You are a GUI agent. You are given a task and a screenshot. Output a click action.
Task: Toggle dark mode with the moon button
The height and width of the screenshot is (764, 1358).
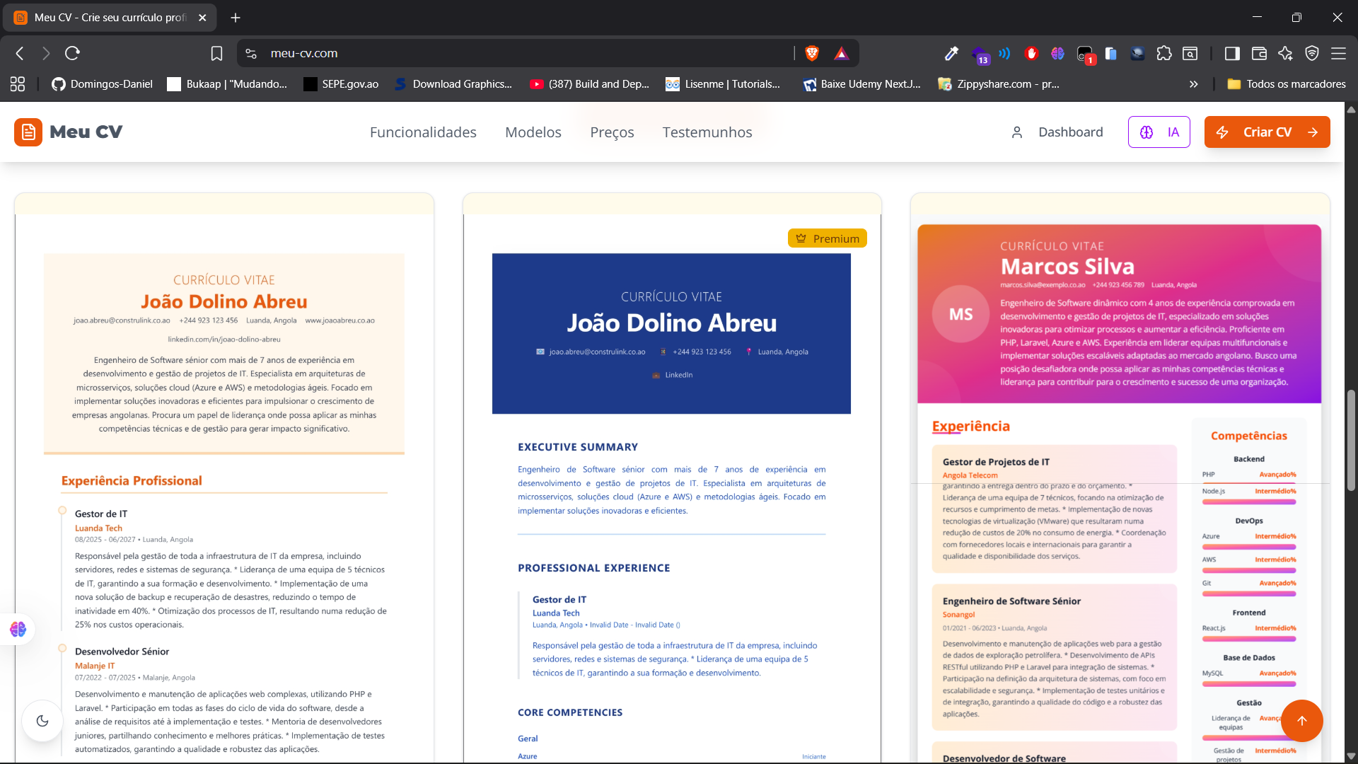(42, 720)
